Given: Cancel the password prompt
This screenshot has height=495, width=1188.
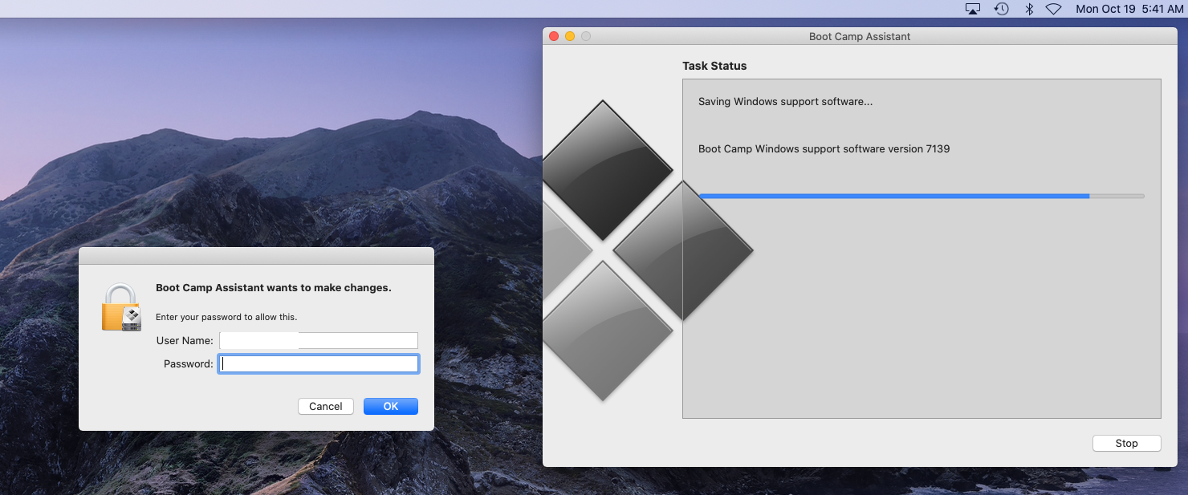Looking at the screenshot, I should pyautogui.click(x=326, y=407).
